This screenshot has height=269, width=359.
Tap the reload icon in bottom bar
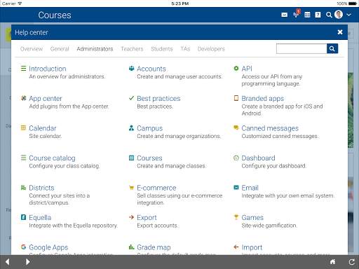pyautogui.click(x=352, y=262)
